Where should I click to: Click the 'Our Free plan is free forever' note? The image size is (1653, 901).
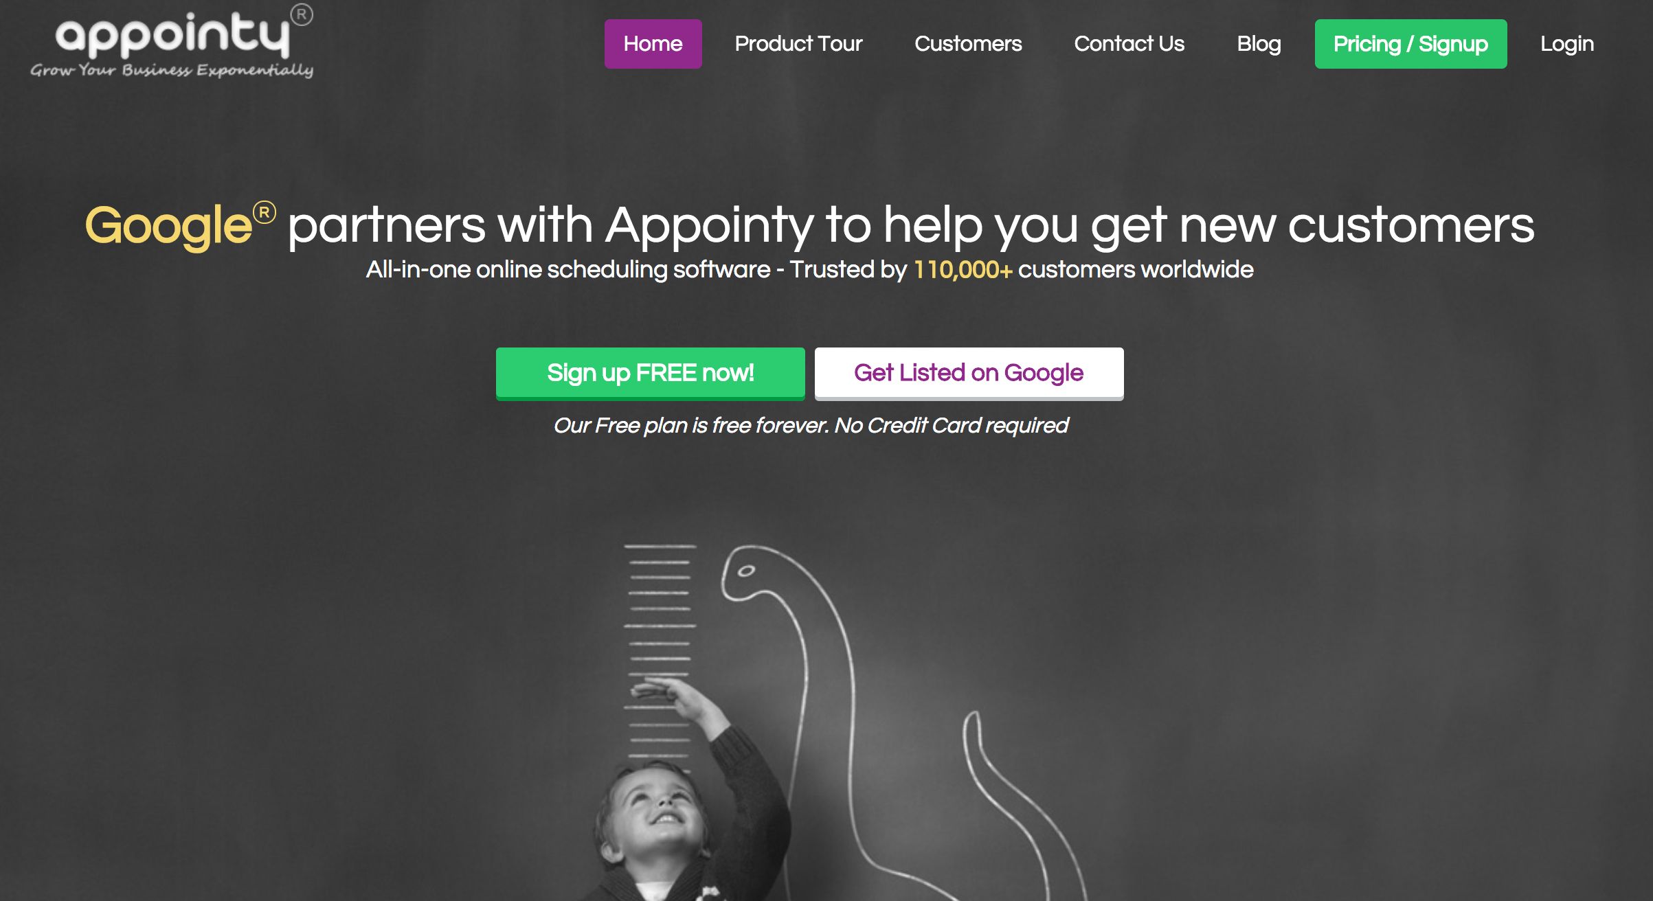(811, 426)
